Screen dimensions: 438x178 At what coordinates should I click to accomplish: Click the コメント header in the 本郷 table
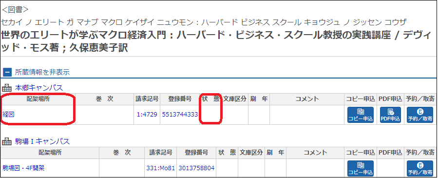coord(307,99)
